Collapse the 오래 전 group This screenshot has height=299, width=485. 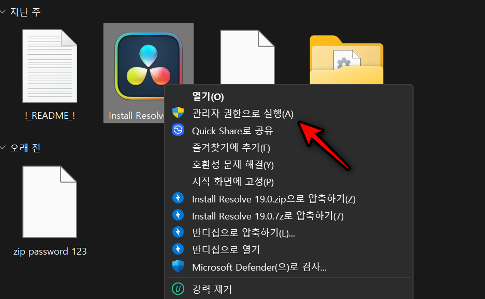tap(3, 148)
